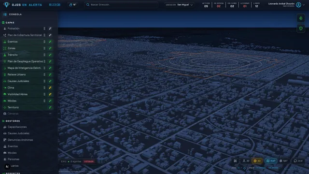Open options menu for Móviles layer

coord(44,101)
